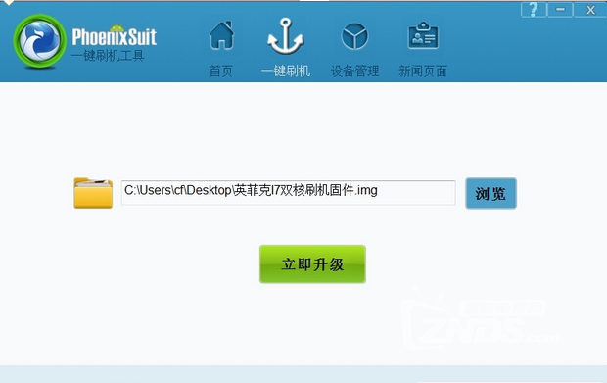Viewport: 607px width, 383px height.
Task: Switch to the 首页 tab label
Action: [x=220, y=71]
